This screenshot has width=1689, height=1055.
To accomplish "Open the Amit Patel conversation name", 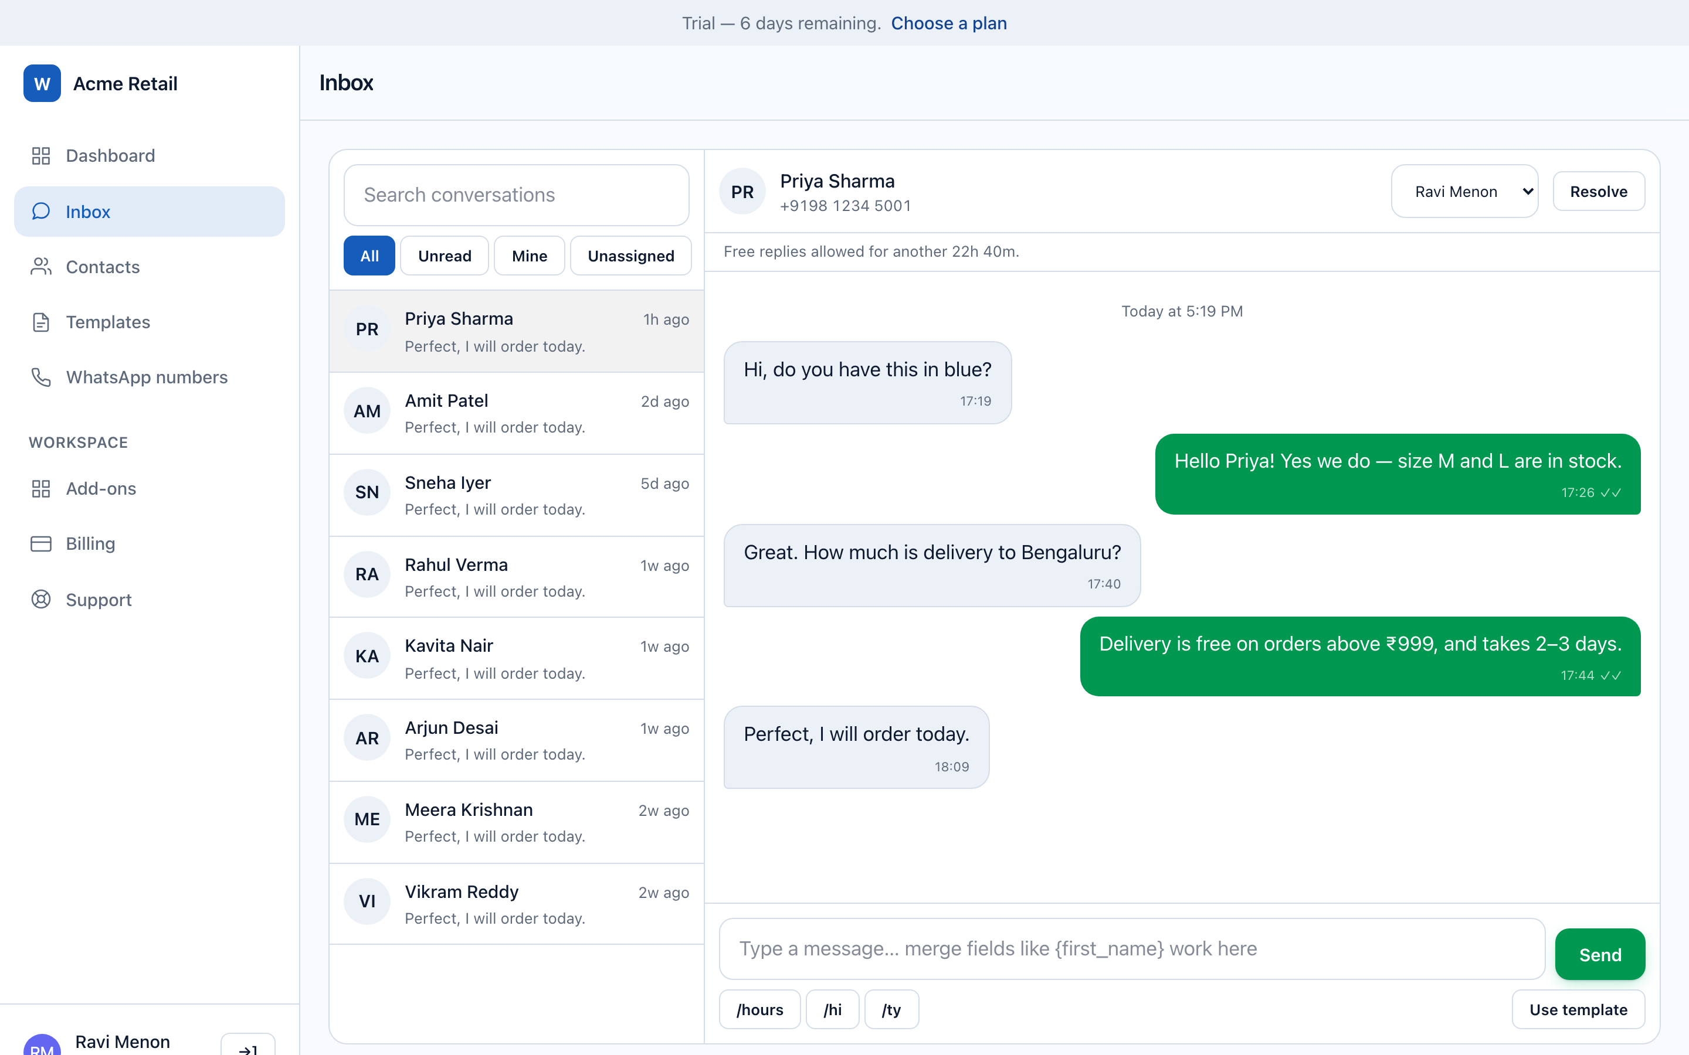I will pyautogui.click(x=447, y=400).
